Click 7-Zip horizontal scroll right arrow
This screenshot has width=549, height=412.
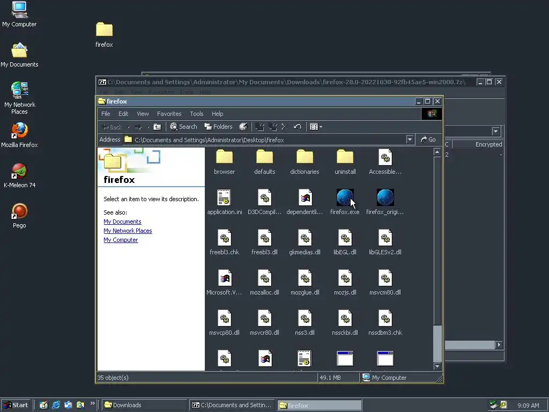499,345
